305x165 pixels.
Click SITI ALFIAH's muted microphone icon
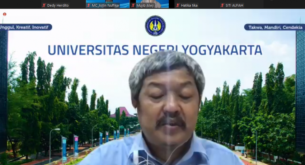[222, 5]
